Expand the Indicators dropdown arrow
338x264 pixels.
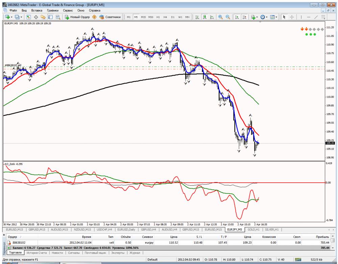click(257, 17)
